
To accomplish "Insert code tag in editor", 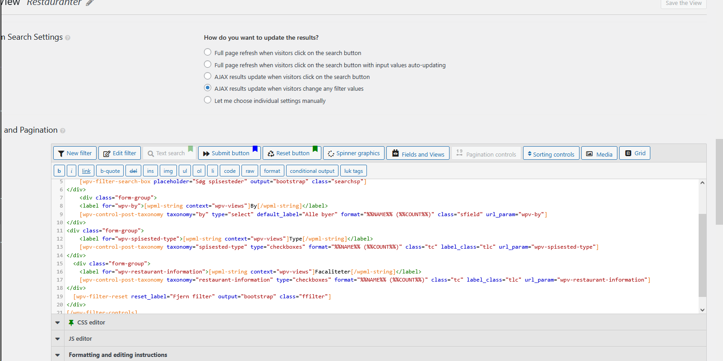I will point(230,171).
